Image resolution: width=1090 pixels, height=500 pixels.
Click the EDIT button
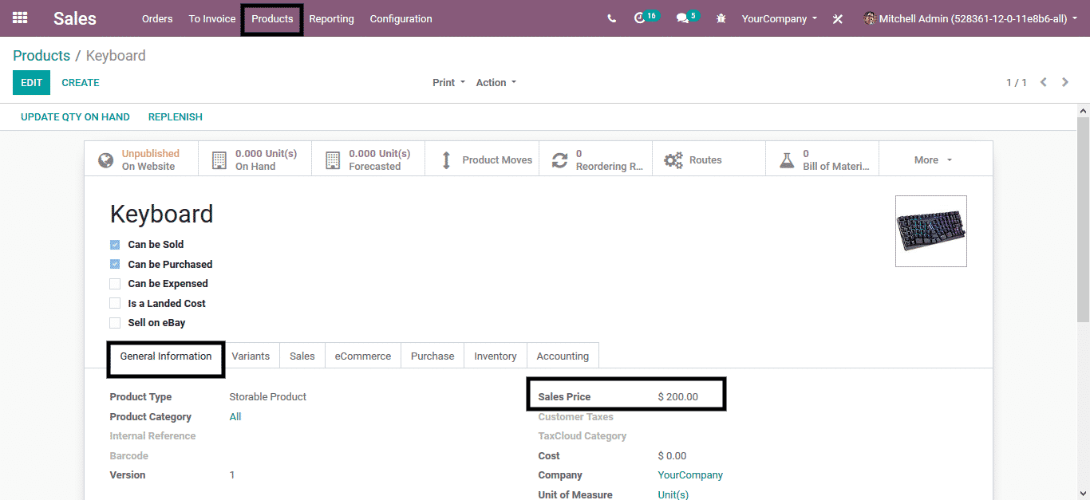(x=31, y=83)
